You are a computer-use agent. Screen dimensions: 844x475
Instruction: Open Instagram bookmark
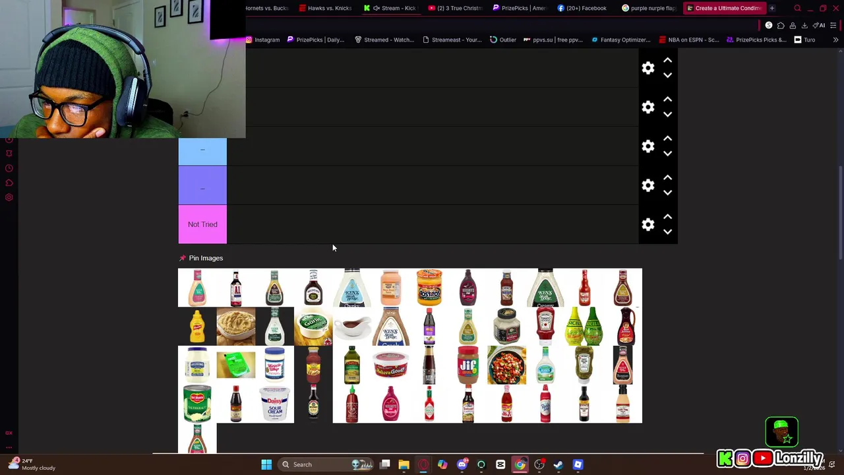(262, 40)
